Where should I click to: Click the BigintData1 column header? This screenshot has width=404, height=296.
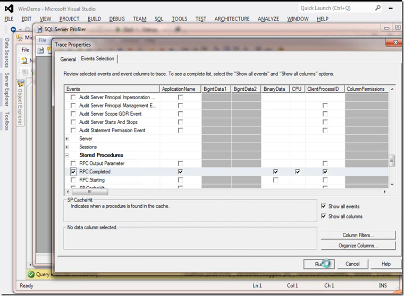[x=216, y=89]
